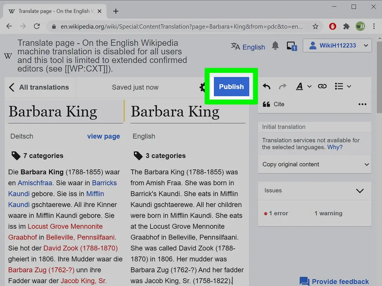The width and height of the screenshot is (382, 286).
Task: Collapse the Issues panel chevron
Action: [x=360, y=191]
